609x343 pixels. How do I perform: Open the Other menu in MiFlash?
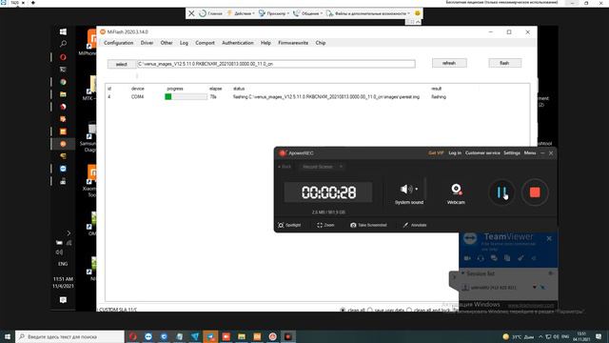167,43
